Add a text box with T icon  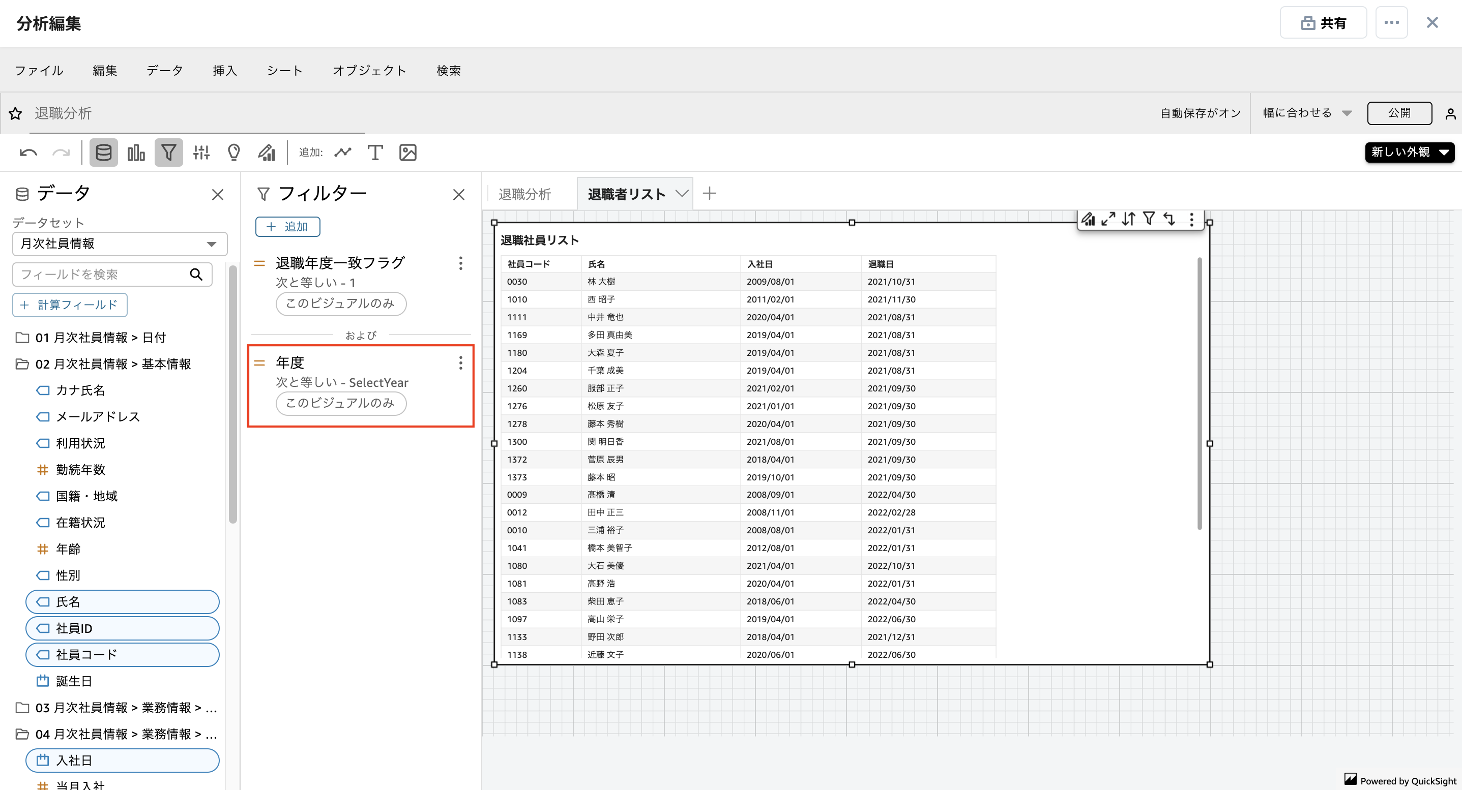(x=375, y=153)
